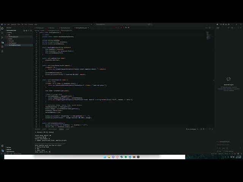Select Item.java in the Explorer tree
The height and width of the screenshot is (182, 243).
(19, 41)
